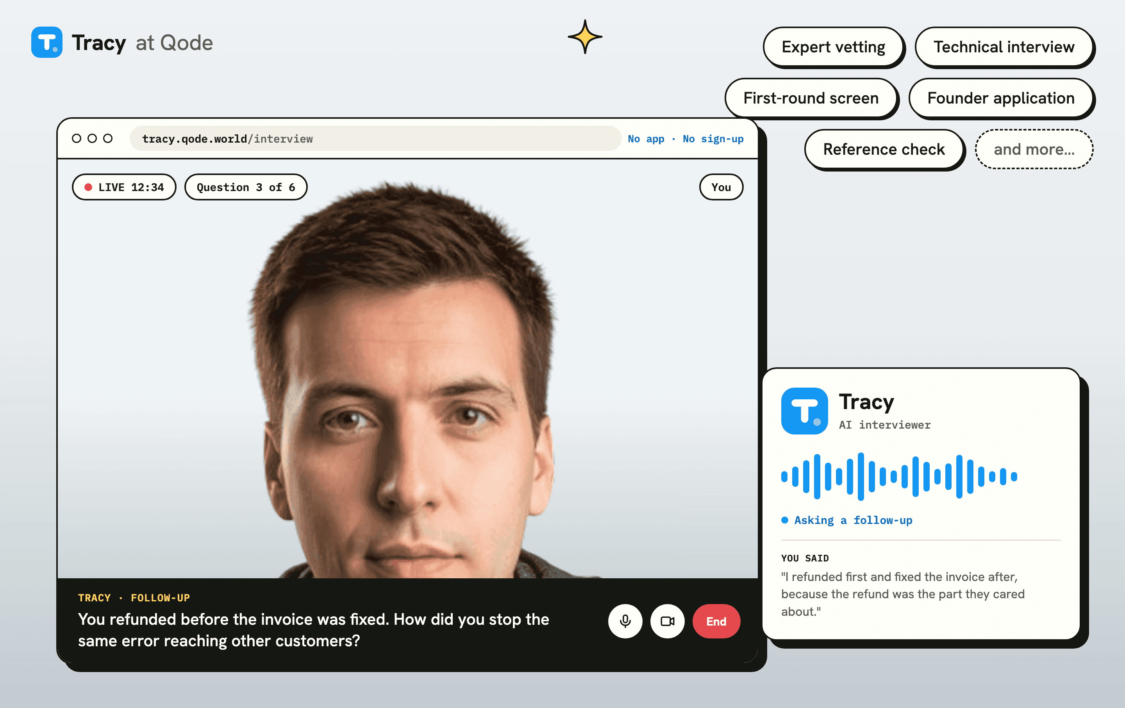The height and width of the screenshot is (708, 1125).
Task: Click the blue audio waveform in Tracy card
Action: pos(899,476)
